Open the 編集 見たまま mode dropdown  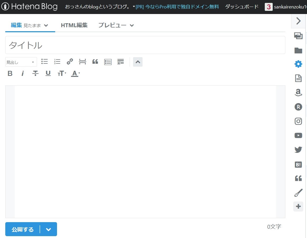[46, 25]
